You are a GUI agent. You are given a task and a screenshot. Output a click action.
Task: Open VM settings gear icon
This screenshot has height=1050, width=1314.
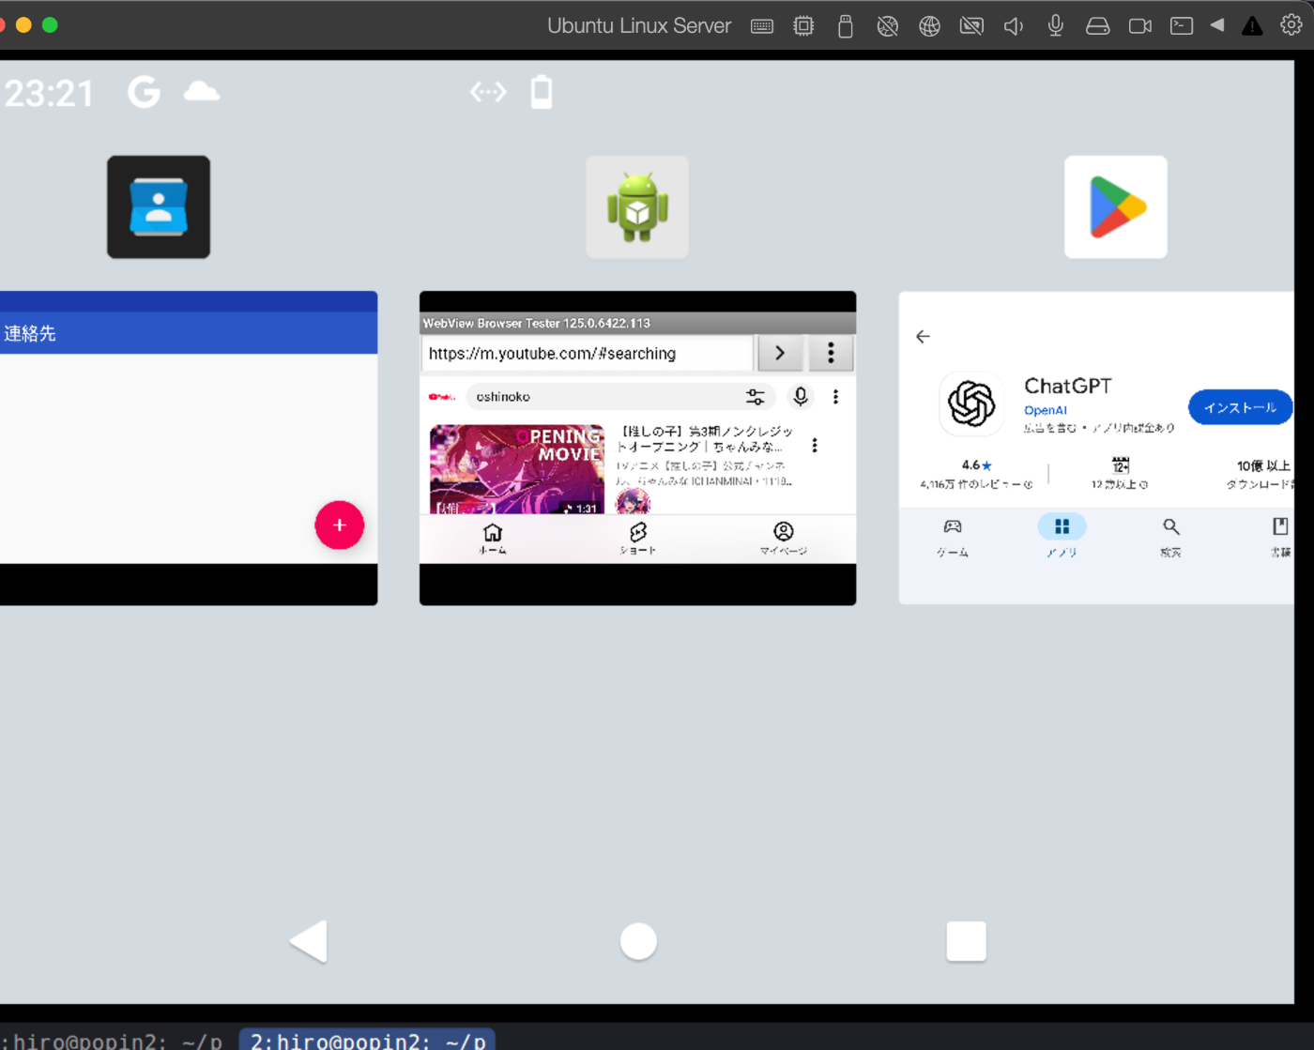click(1291, 25)
